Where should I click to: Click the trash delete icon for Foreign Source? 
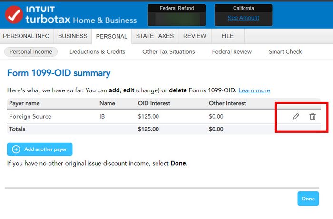pos(313,117)
